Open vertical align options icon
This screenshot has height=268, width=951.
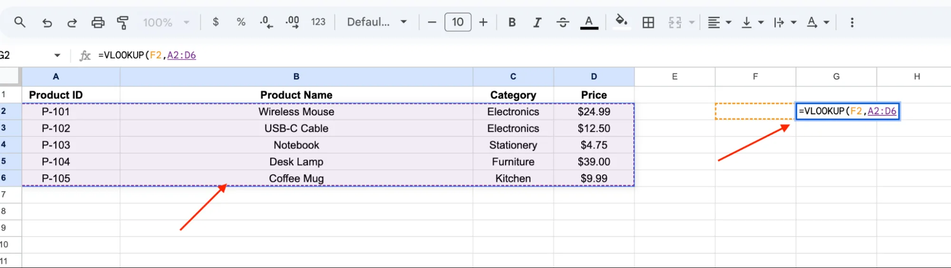(746, 22)
